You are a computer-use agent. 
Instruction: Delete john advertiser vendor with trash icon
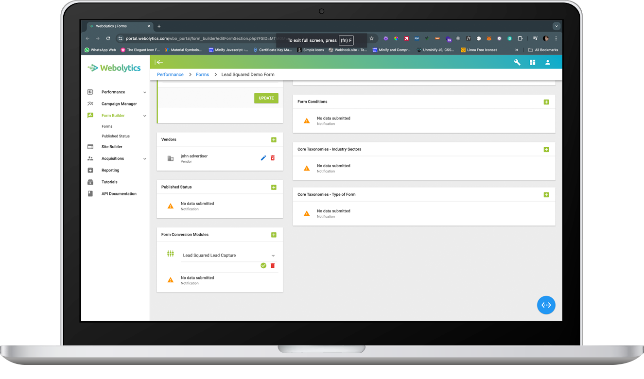point(273,158)
